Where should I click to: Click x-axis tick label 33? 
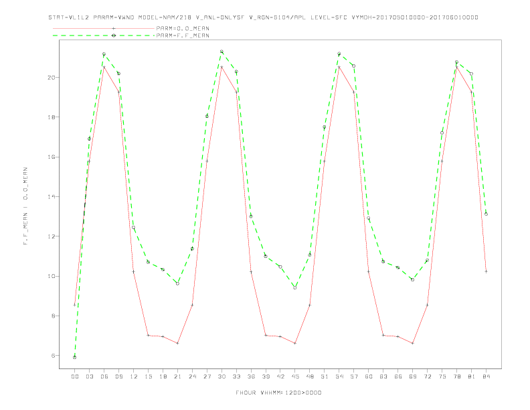click(x=236, y=377)
